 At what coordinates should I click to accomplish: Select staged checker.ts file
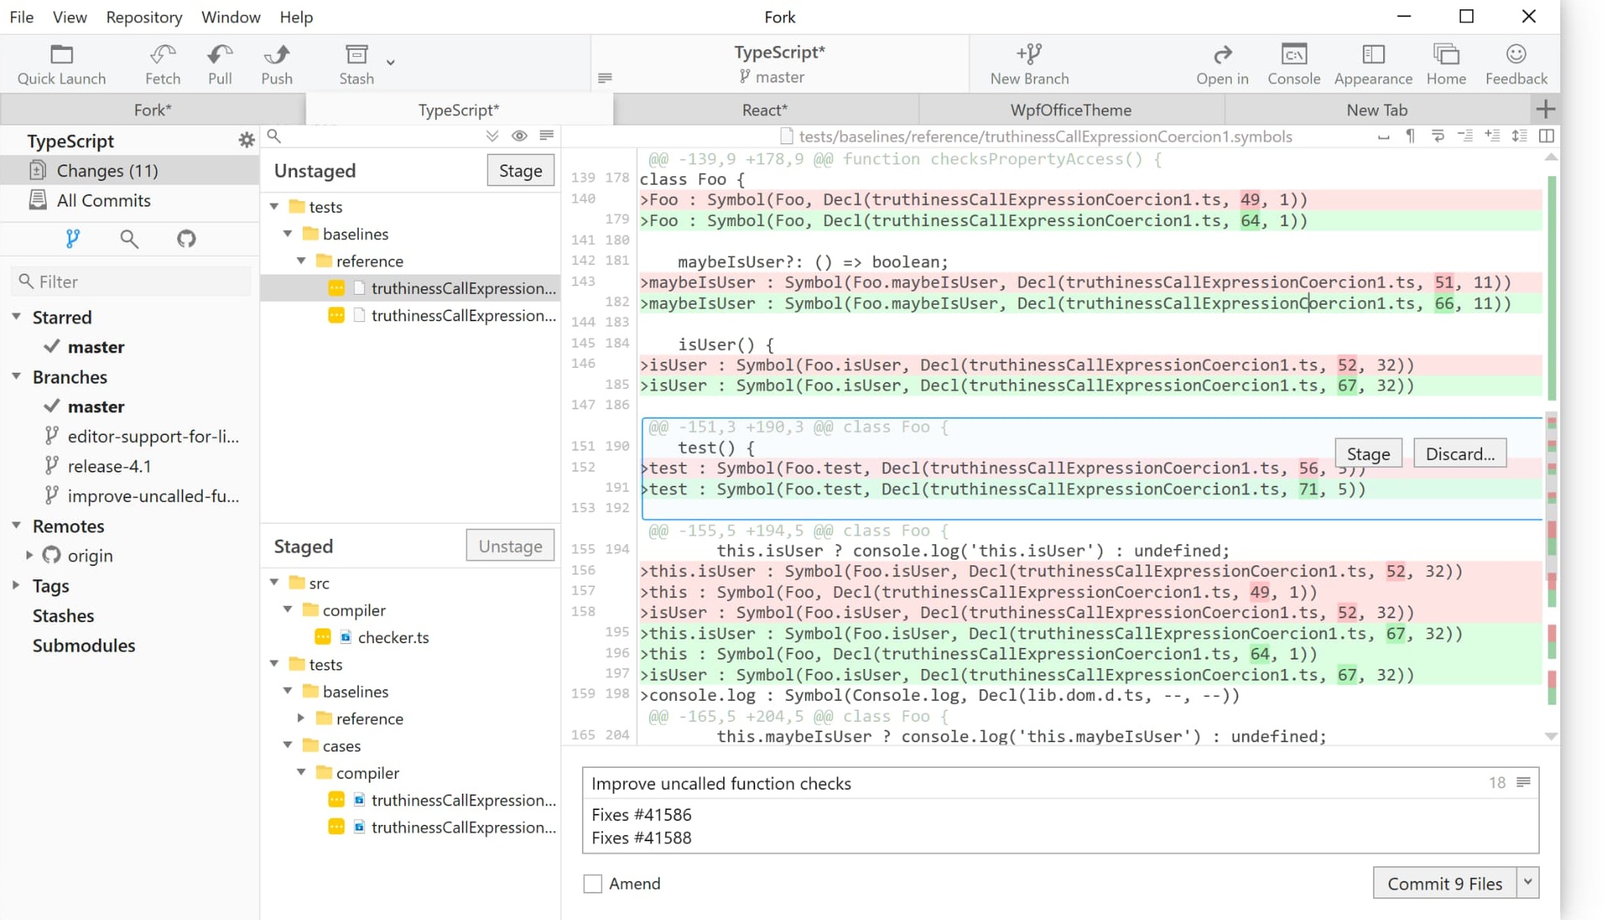point(393,637)
